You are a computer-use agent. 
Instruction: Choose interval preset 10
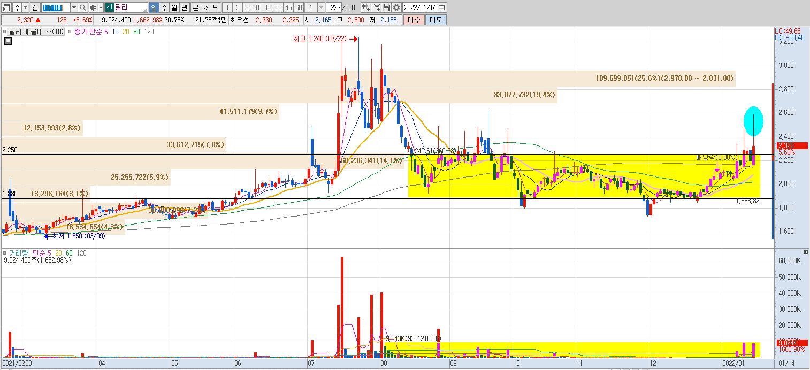click(258, 7)
